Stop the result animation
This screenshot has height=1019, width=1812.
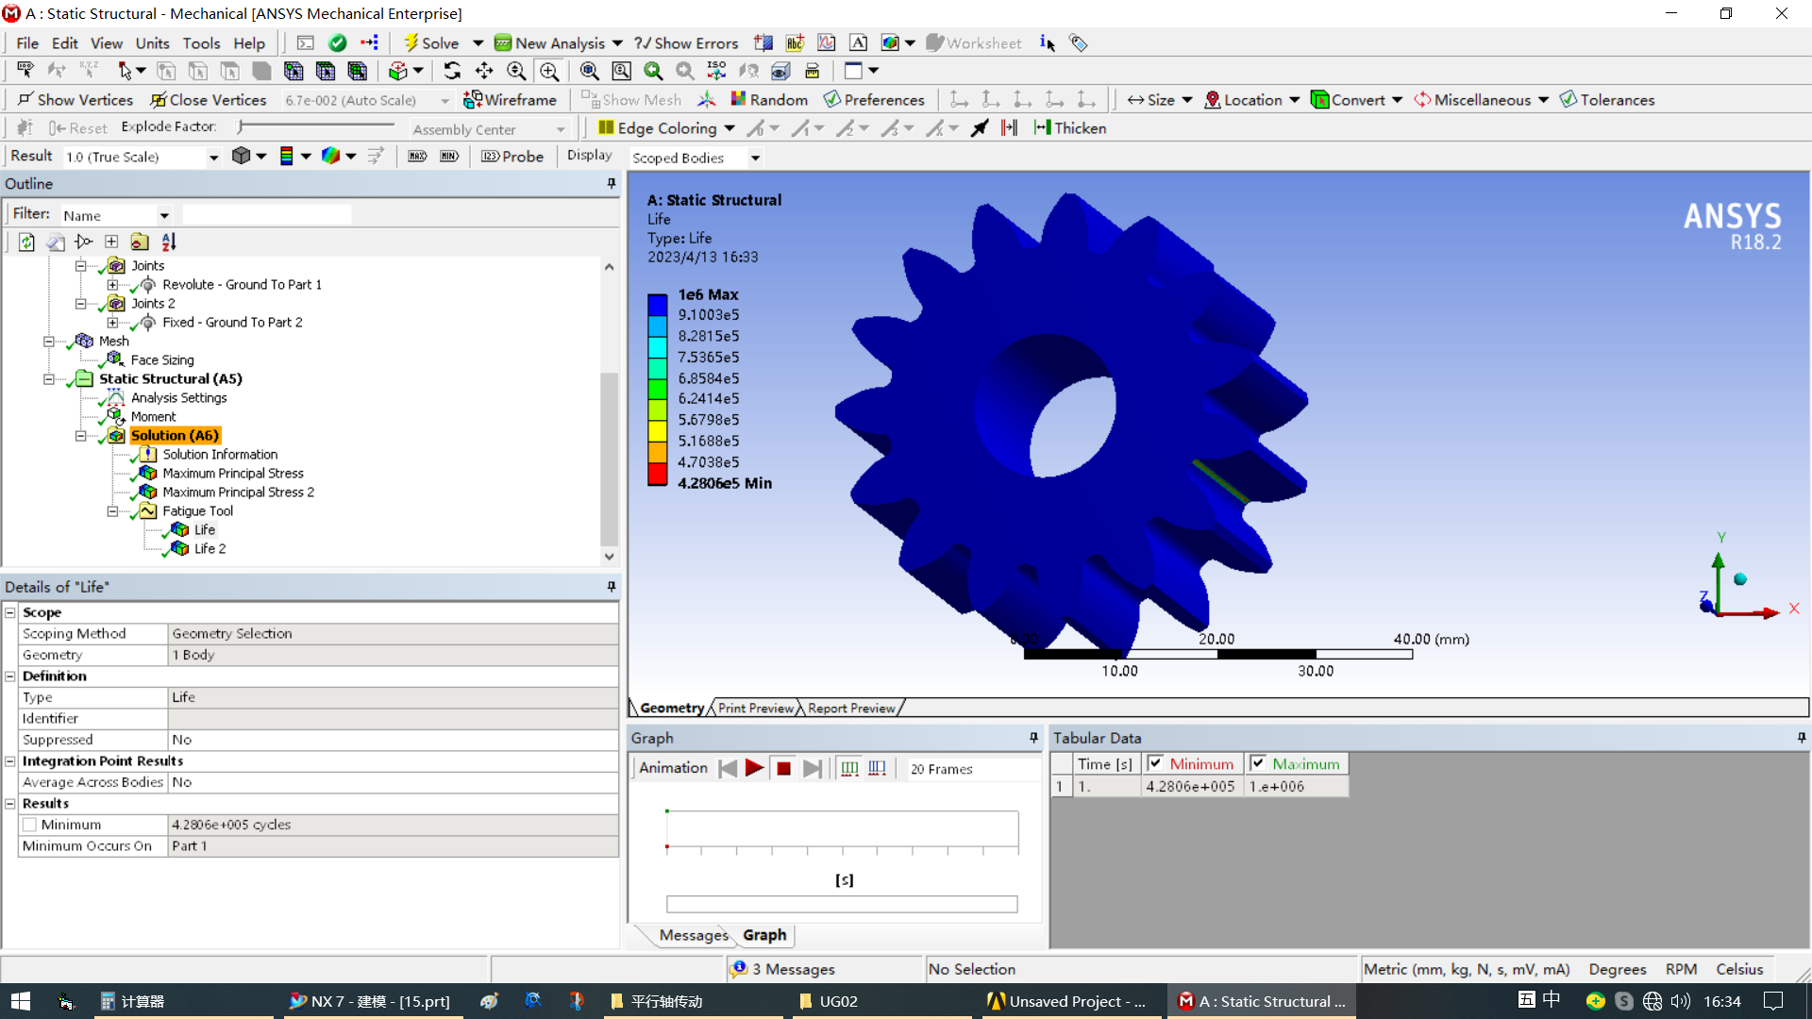783,768
